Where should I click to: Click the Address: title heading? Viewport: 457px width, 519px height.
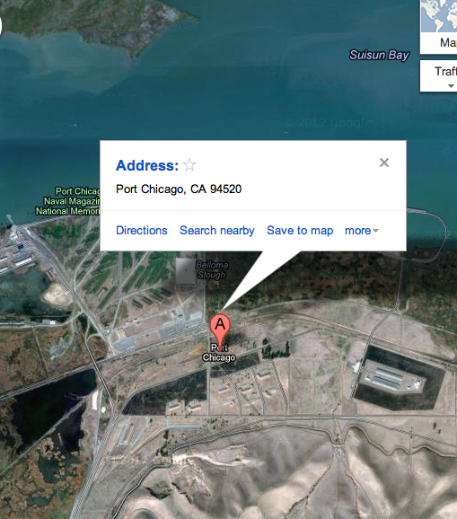[x=147, y=165]
